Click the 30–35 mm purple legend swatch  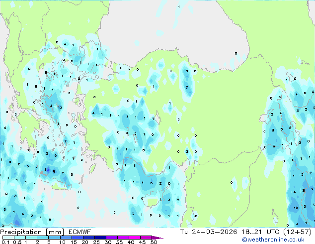(x=112, y=238)
